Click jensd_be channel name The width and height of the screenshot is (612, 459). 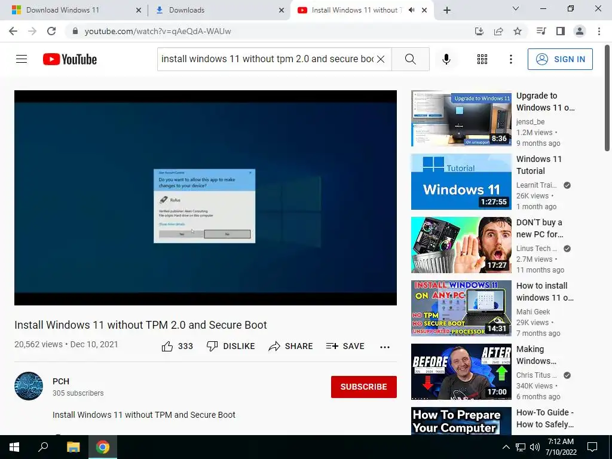coord(531,122)
